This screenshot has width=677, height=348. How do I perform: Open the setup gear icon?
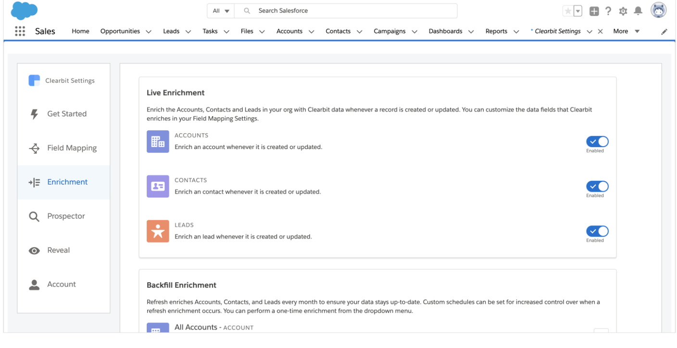click(623, 11)
